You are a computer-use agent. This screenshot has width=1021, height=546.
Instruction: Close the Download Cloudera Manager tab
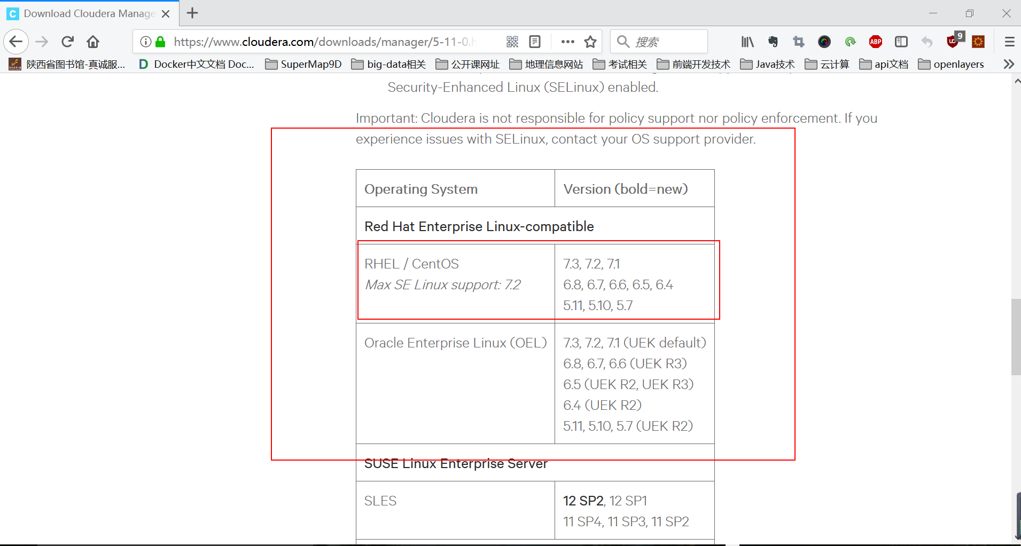(x=166, y=14)
